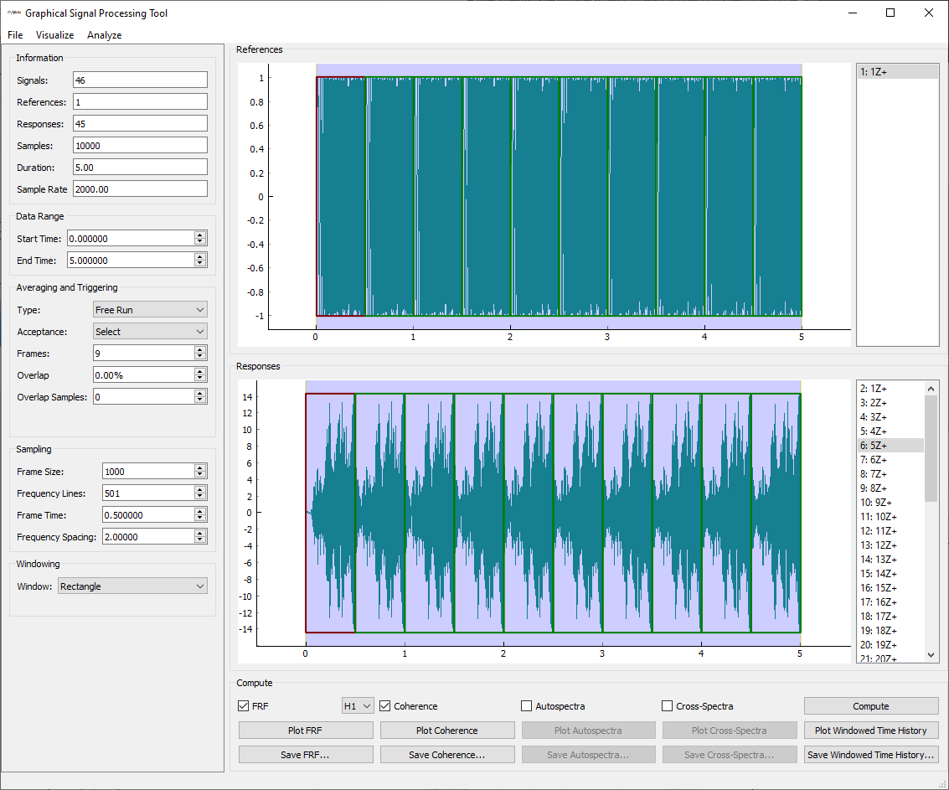The height and width of the screenshot is (790, 949).
Task: Decrement the End Time spinner down arrow
Action: [199, 264]
